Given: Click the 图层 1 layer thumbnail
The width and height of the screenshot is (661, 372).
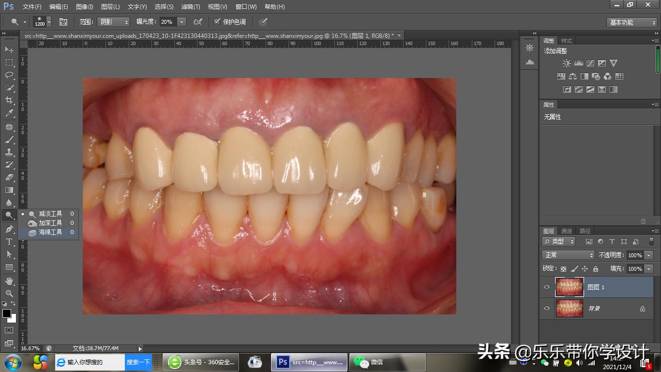Looking at the screenshot, I should point(569,287).
